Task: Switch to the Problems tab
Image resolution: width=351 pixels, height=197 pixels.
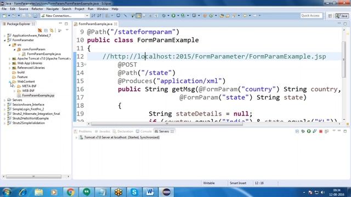Action: tap(83, 131)
